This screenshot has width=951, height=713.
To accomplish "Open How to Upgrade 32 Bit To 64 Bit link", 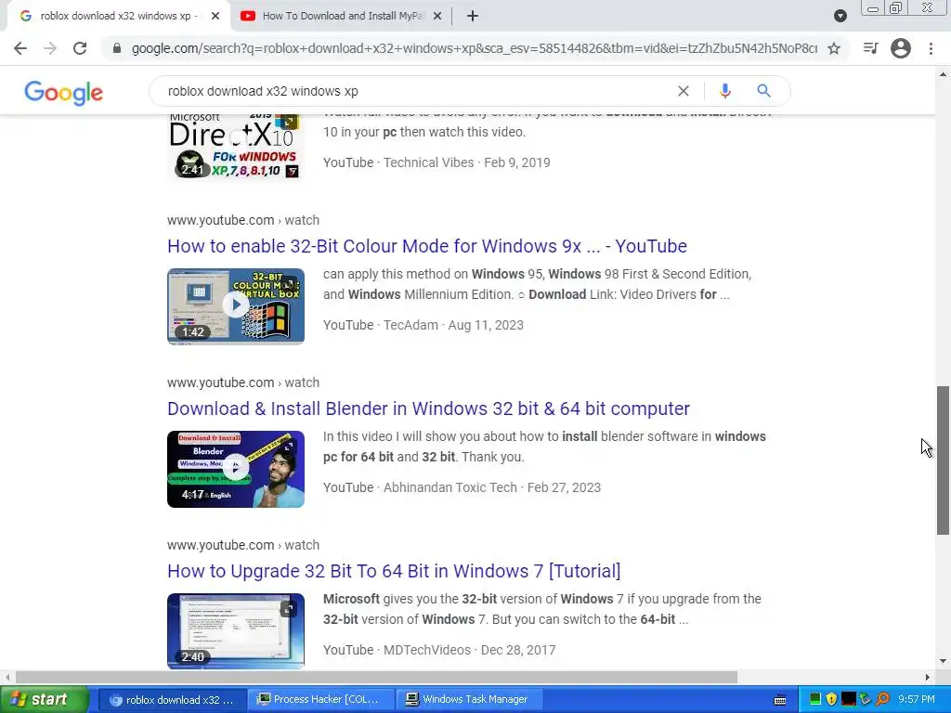I will [x=394, y=571].
